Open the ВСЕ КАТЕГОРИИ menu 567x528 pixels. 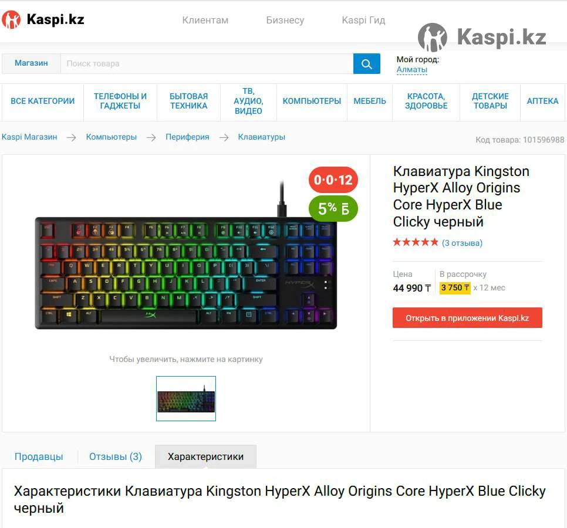tap(43, 101)
